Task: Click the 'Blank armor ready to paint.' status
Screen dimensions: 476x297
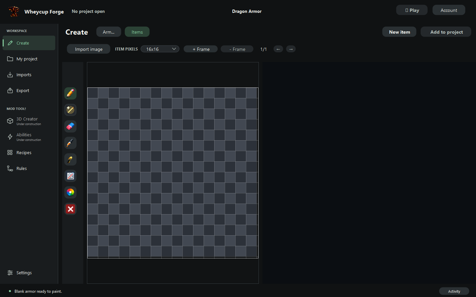Action: click(x=38, y=291)
